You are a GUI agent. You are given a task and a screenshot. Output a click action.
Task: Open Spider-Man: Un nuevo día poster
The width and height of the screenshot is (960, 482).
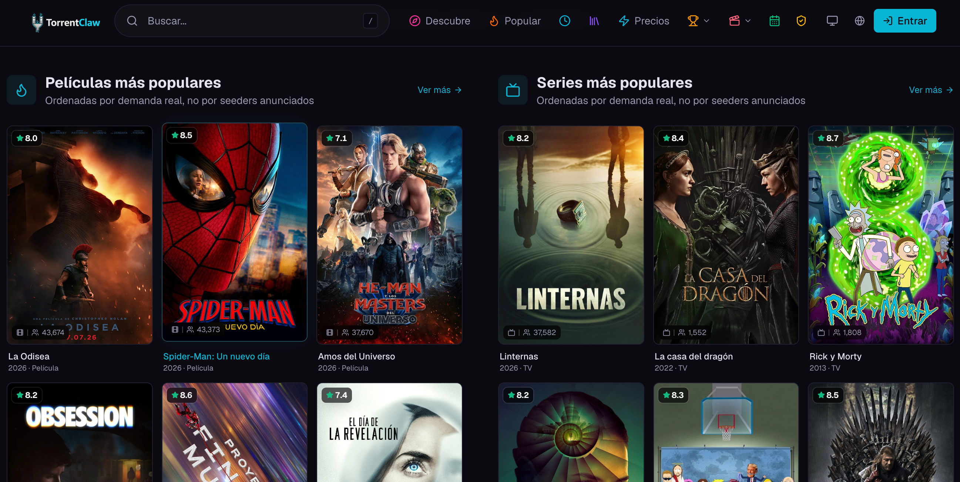click(234, 232)
